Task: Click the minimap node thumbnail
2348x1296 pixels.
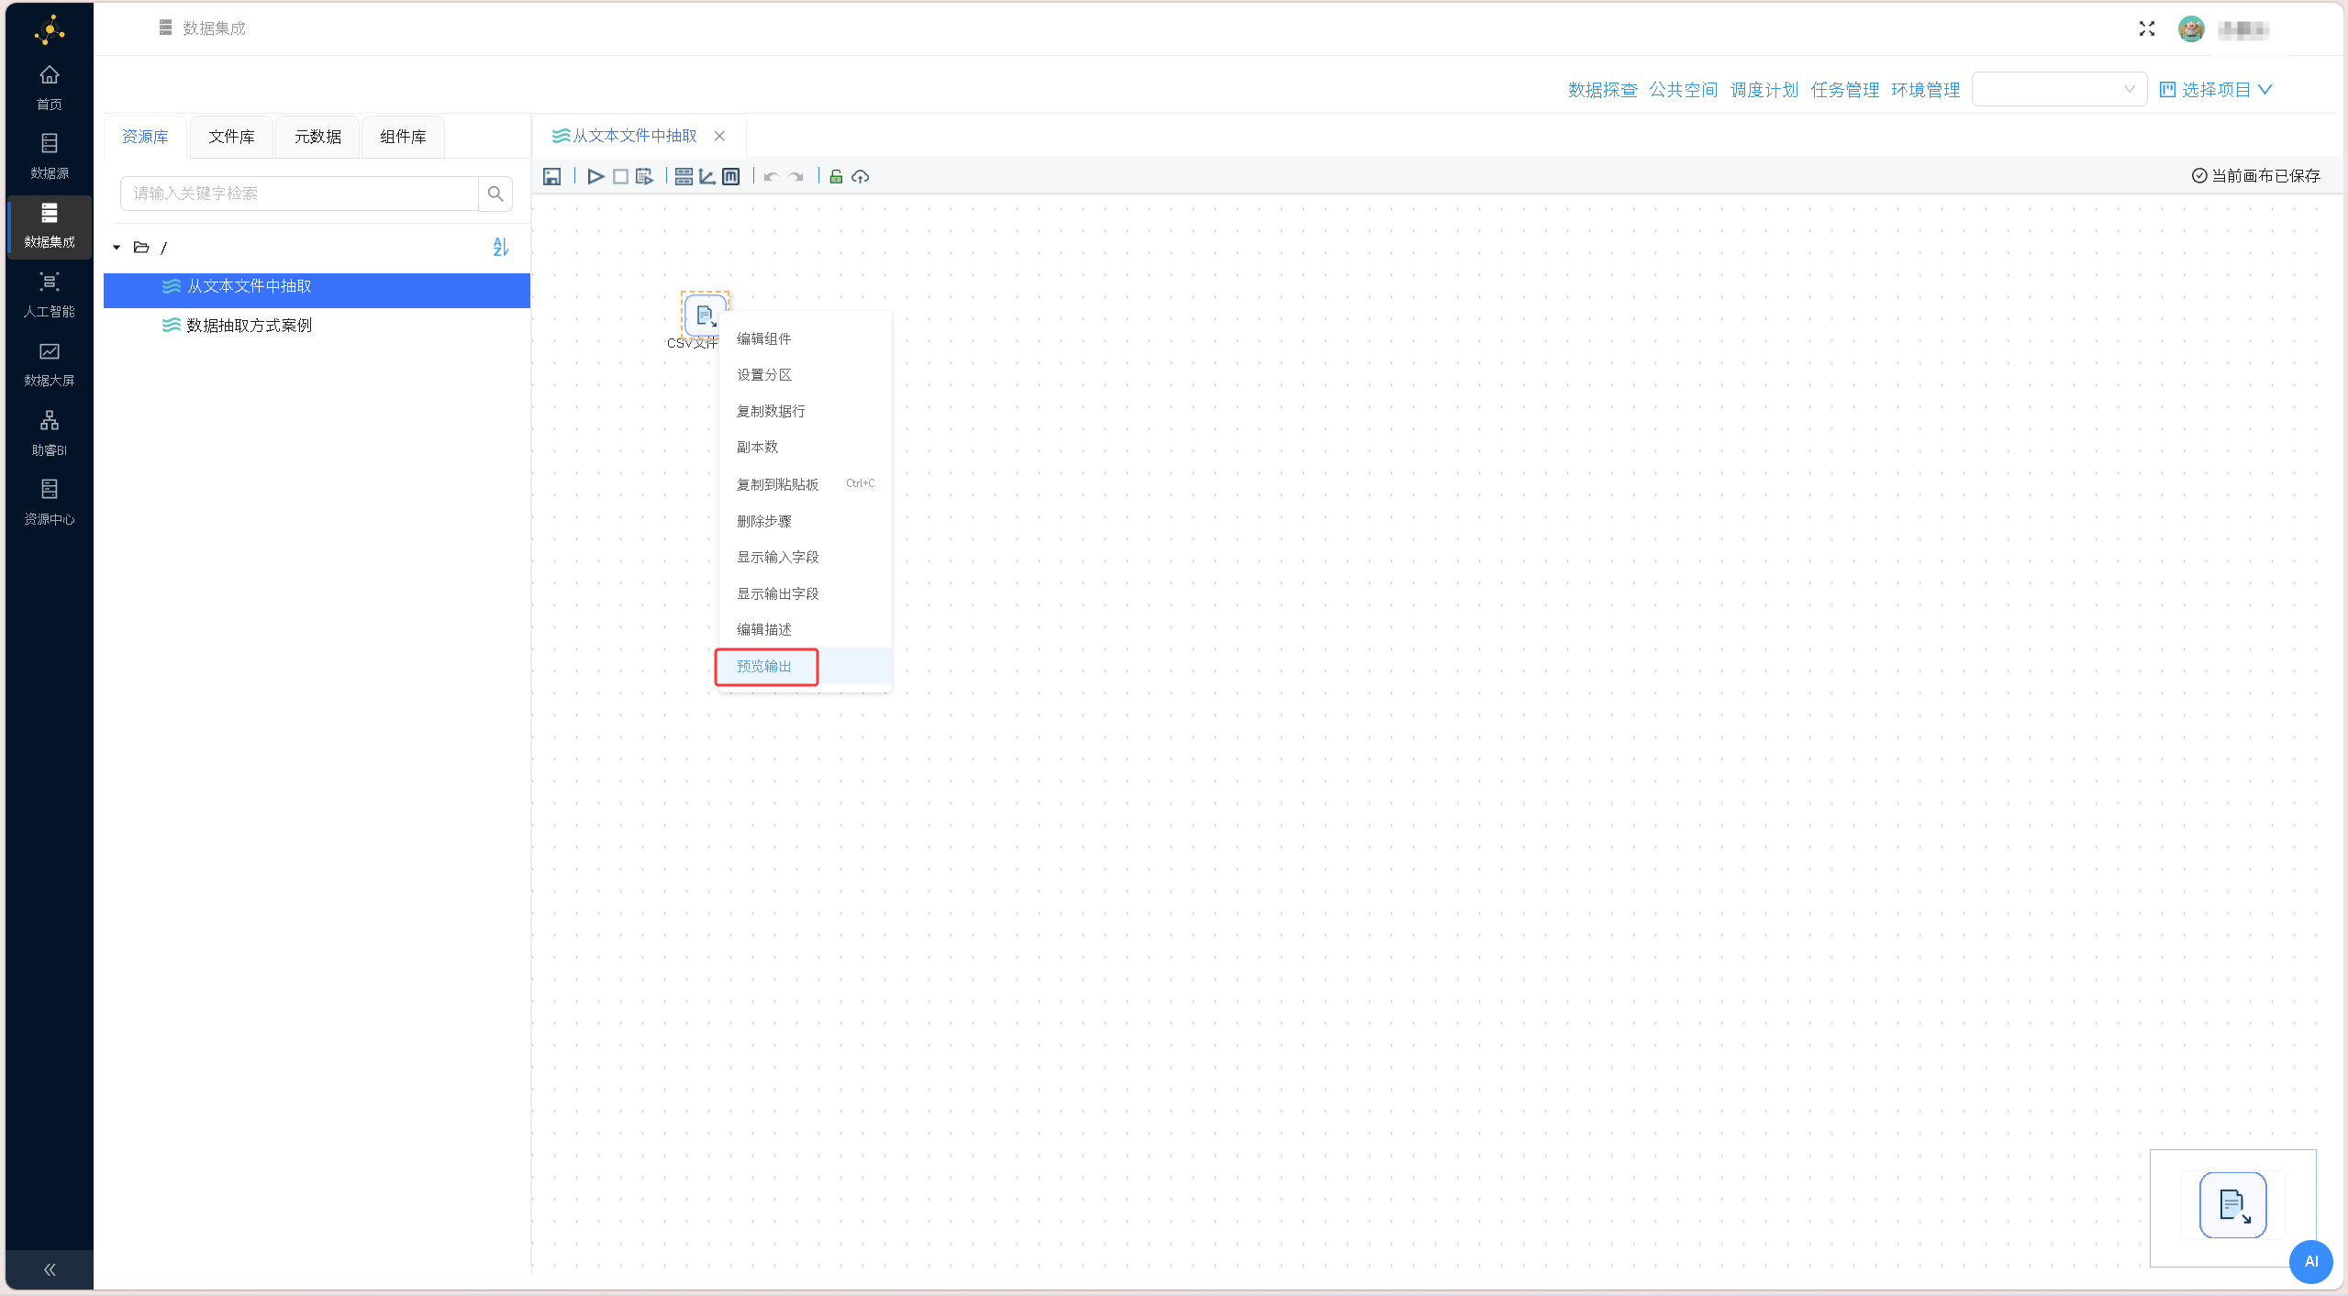Action: coord(2232,1205)
